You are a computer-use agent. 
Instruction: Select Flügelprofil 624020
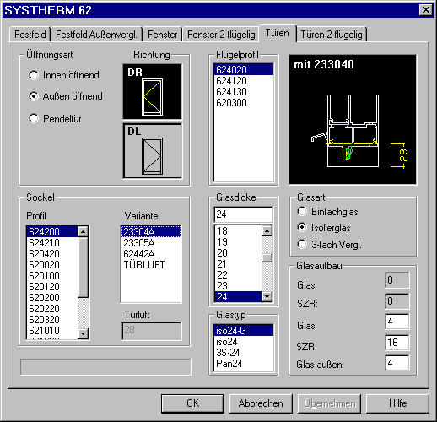tap(244, 69)
